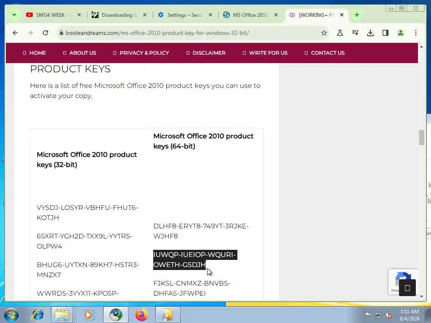Close the SMG4 WEEK tab

79,15
